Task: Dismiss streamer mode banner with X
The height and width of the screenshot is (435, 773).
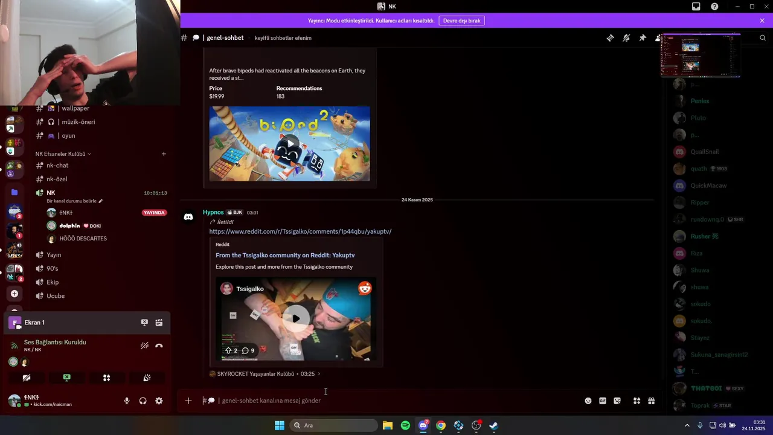Action: (x=762, y=21)
